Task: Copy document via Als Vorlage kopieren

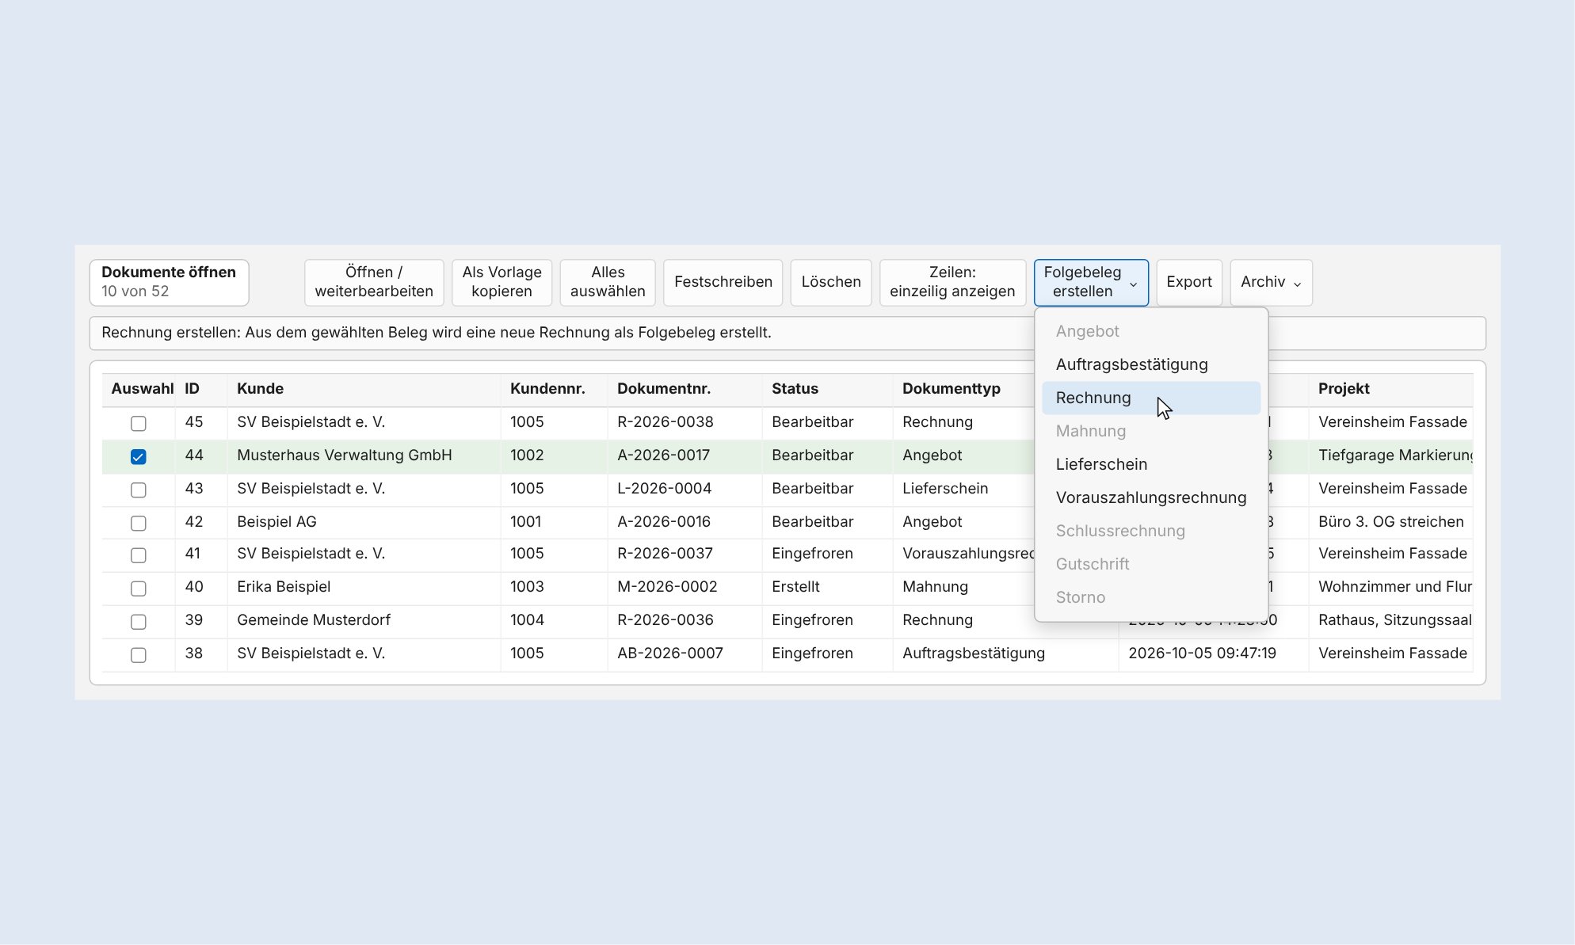Action: click(x=501, y=282)
